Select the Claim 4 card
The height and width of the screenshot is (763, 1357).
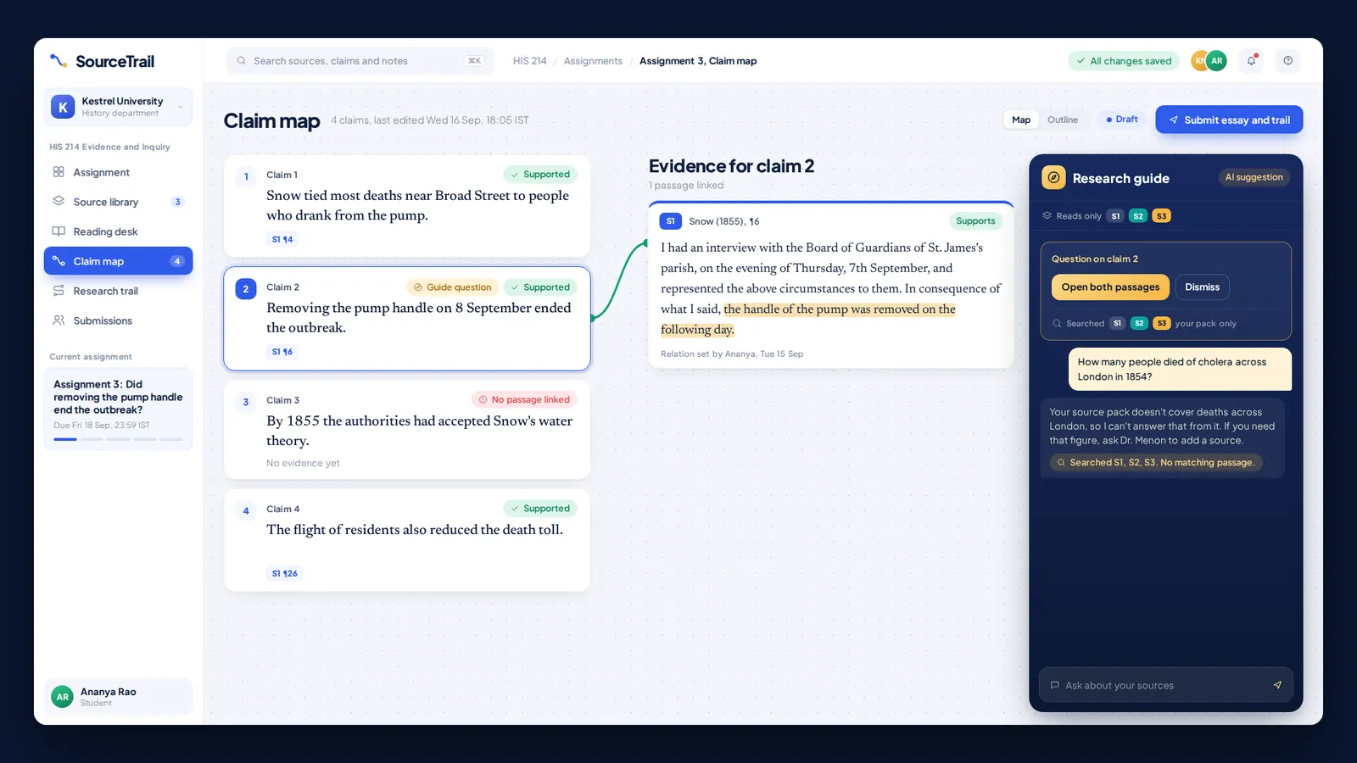coord(407,540)
